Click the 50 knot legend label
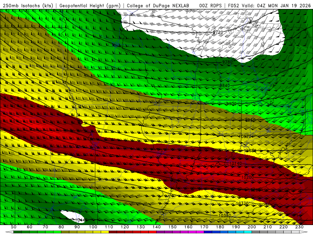Viewport: 313px width, 234px height. tap(14, 227)
